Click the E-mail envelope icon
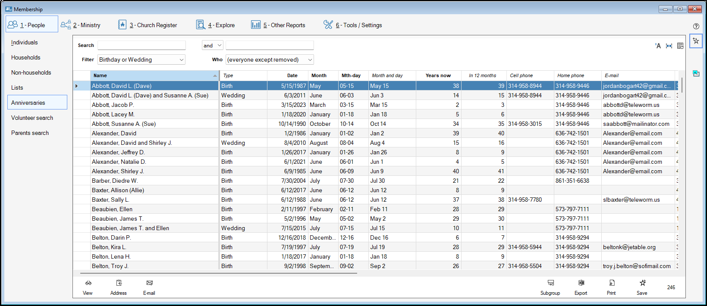 [x=149, y=283]
